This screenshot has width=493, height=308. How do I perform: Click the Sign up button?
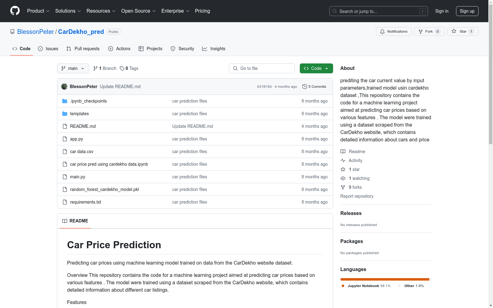[467, 11]
